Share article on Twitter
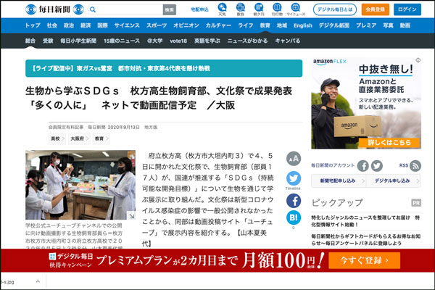The image size is (435, 290). click(293, 178)
